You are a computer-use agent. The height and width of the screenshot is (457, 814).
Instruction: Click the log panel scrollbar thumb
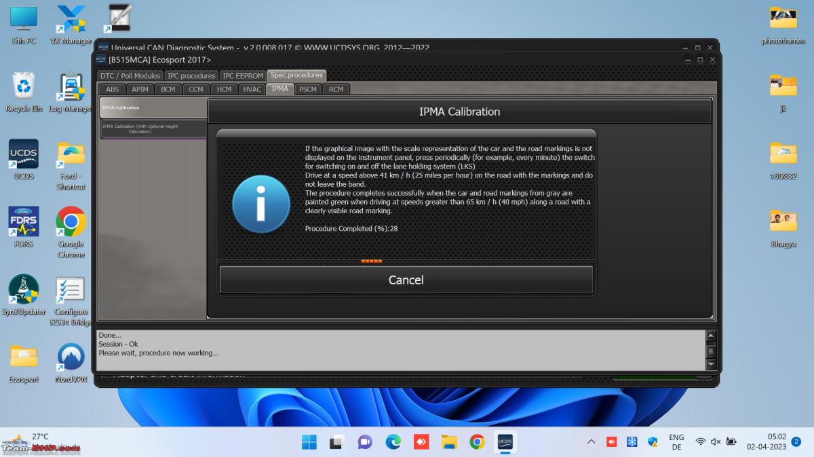click(x=711, y=351)
